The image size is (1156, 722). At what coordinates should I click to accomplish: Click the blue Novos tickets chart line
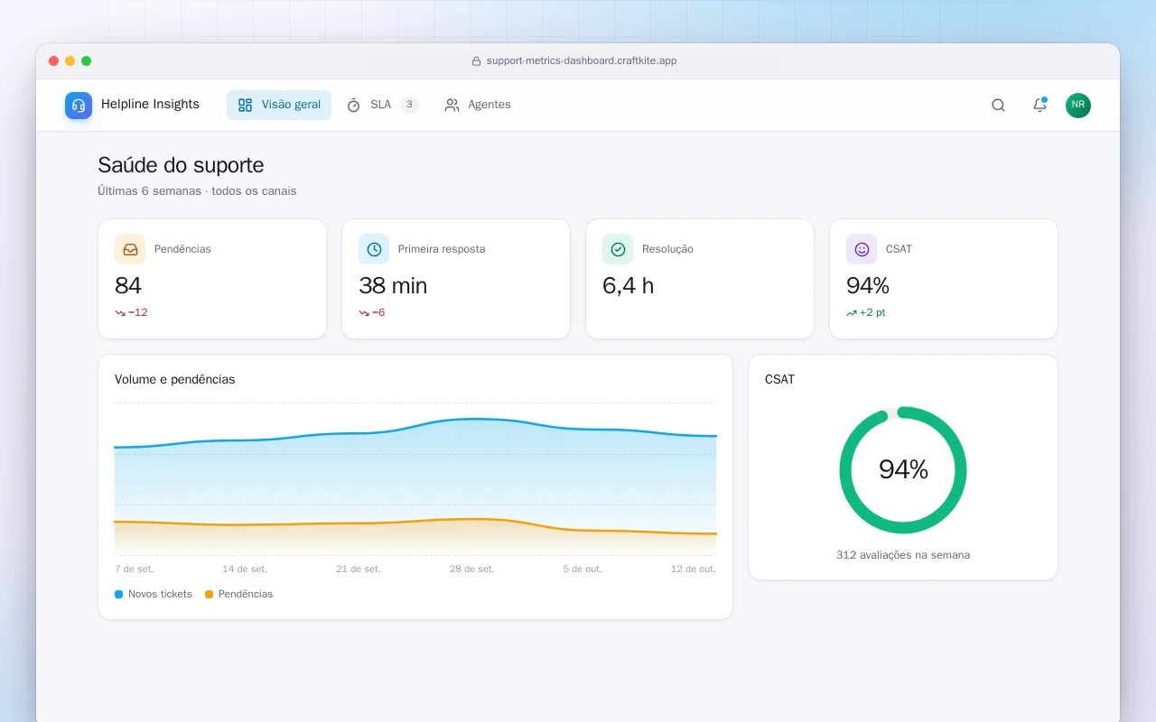(415, 428)
